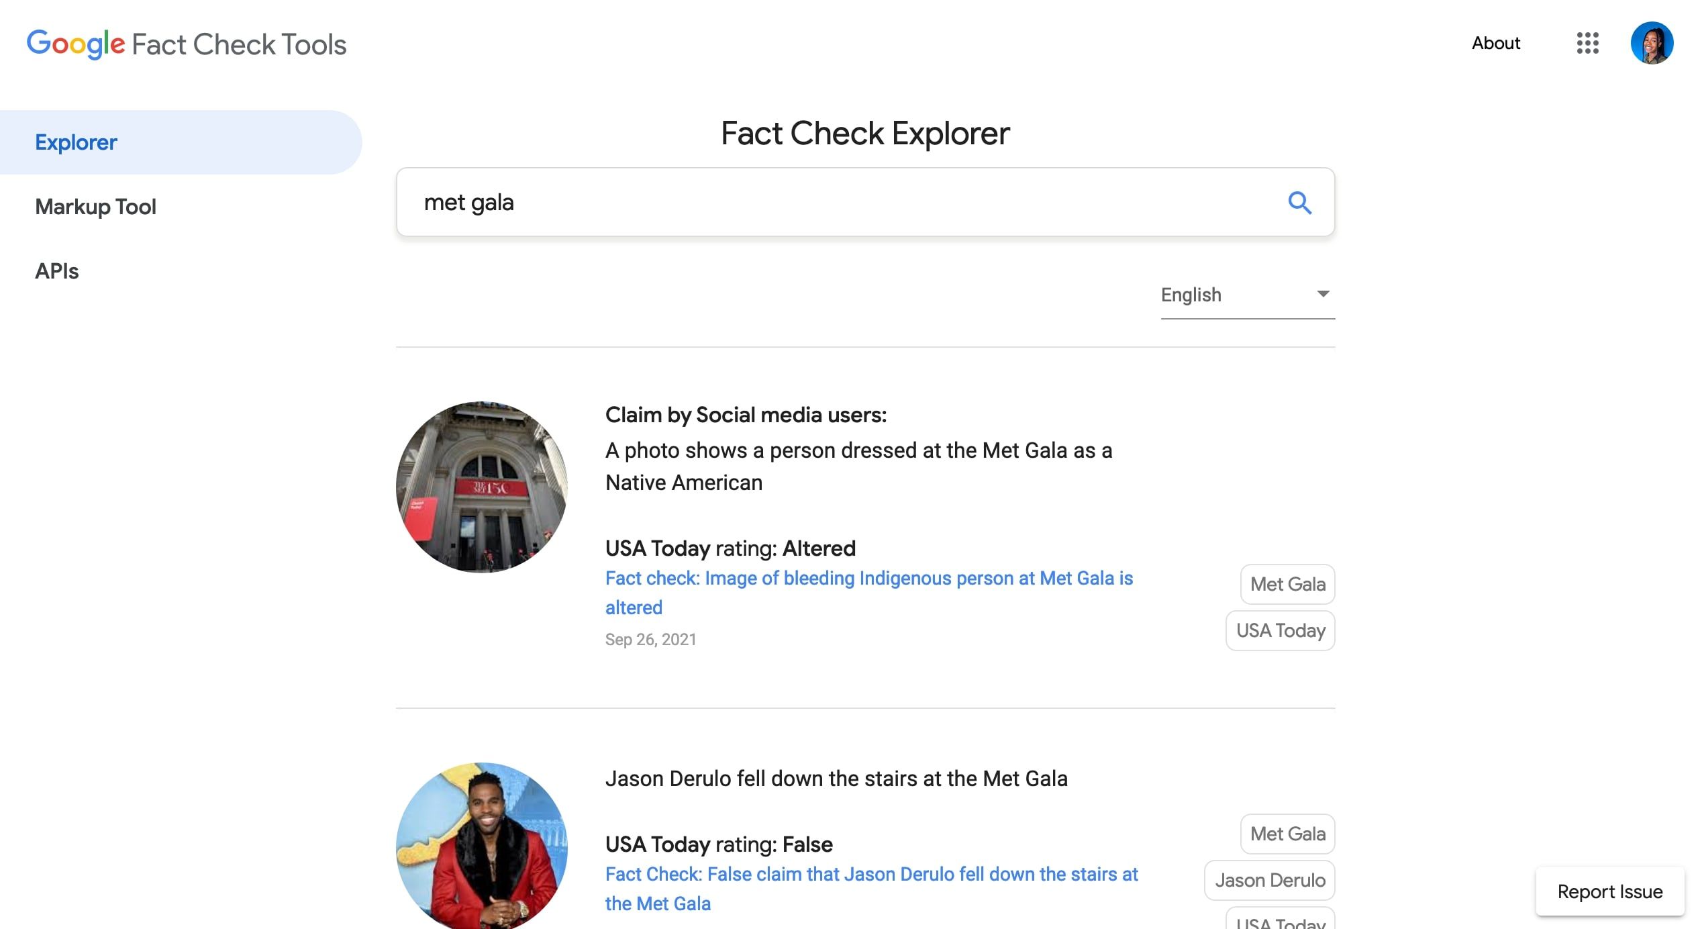The height and width of the screenshot is (929, 1698).
Task: Select the USA Today topic chip
Action: click(1279, 630)
